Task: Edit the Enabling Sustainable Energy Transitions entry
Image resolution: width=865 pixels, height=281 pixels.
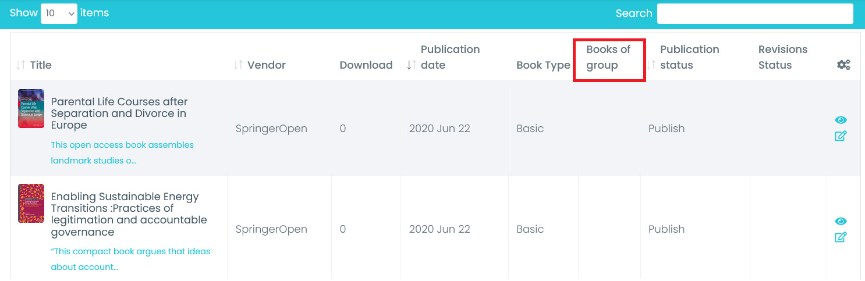Action: 841,237
